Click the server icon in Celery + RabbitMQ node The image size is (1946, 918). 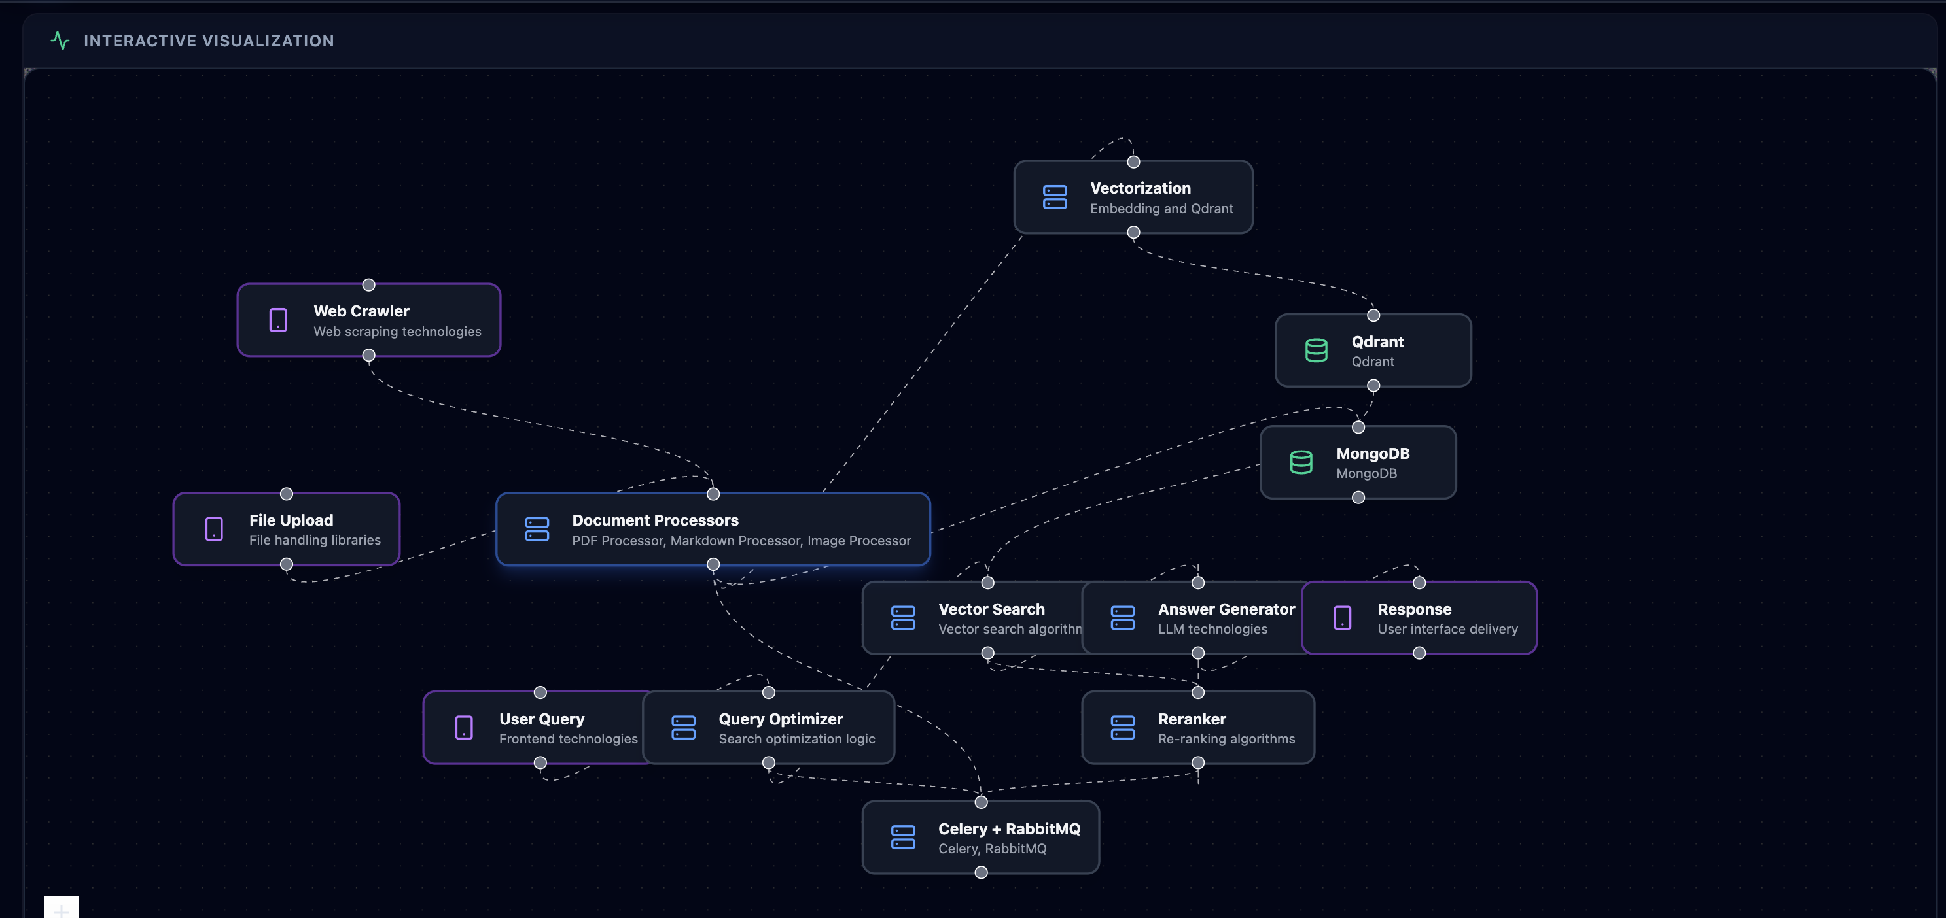(903, 837)
